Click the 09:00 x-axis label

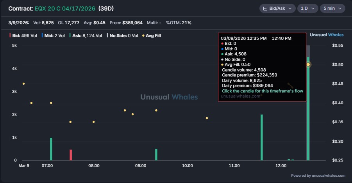(141, 166)
